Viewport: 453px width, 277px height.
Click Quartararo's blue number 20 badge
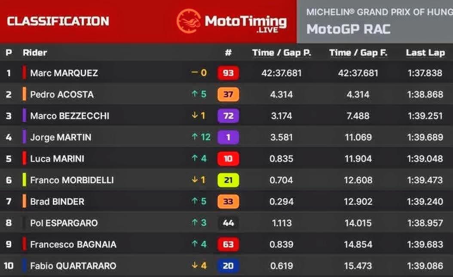(x=228, y=266)
